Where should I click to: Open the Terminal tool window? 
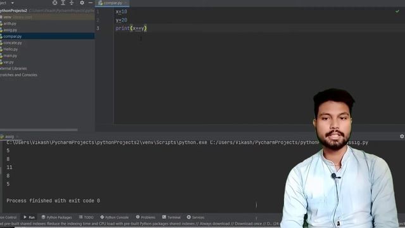pyautogui.click(x=171, y=217)
